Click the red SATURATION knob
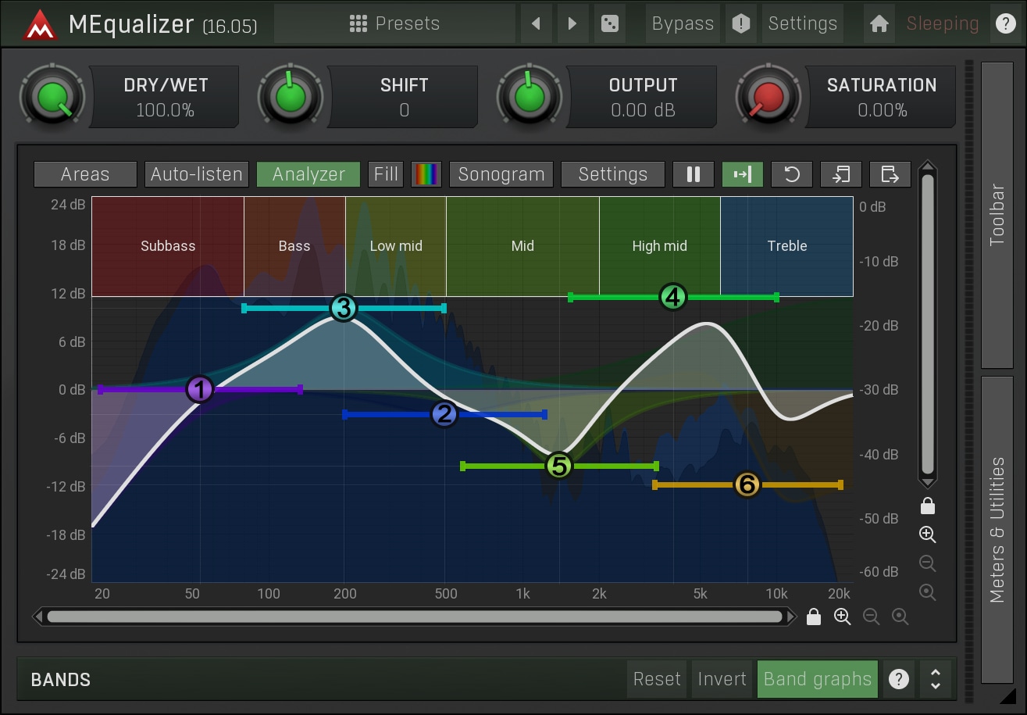This screenshot has height=715, width=1027. [x=768, y=98]
